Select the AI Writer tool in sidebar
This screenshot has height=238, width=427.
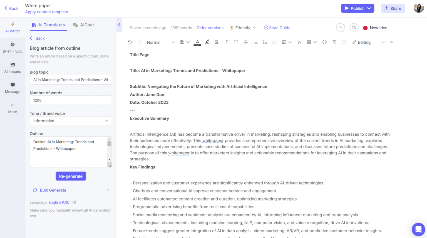(13, 27)
